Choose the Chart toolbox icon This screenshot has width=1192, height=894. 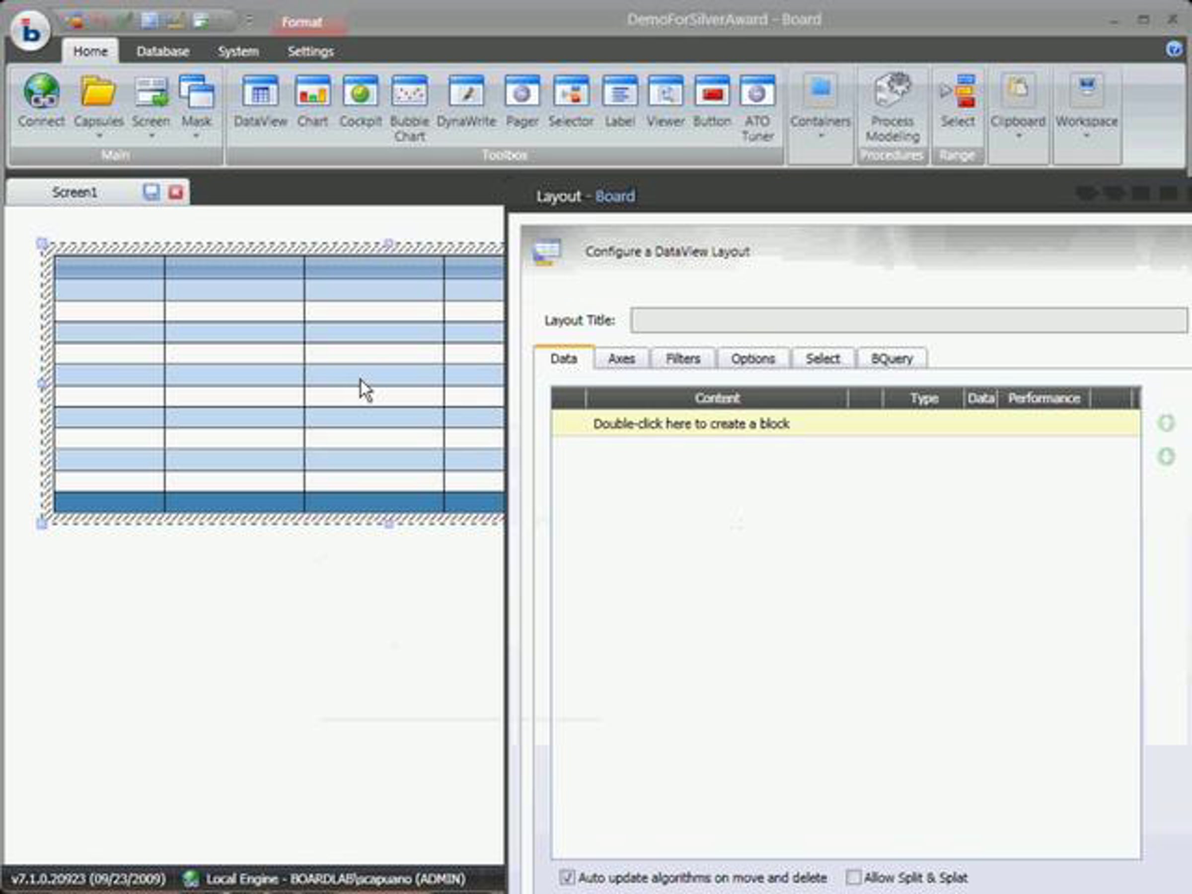point(312,92)
